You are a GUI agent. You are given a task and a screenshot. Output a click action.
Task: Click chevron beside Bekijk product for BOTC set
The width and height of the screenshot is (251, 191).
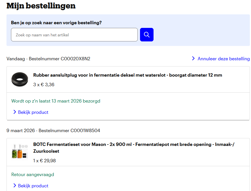[15, 186]
